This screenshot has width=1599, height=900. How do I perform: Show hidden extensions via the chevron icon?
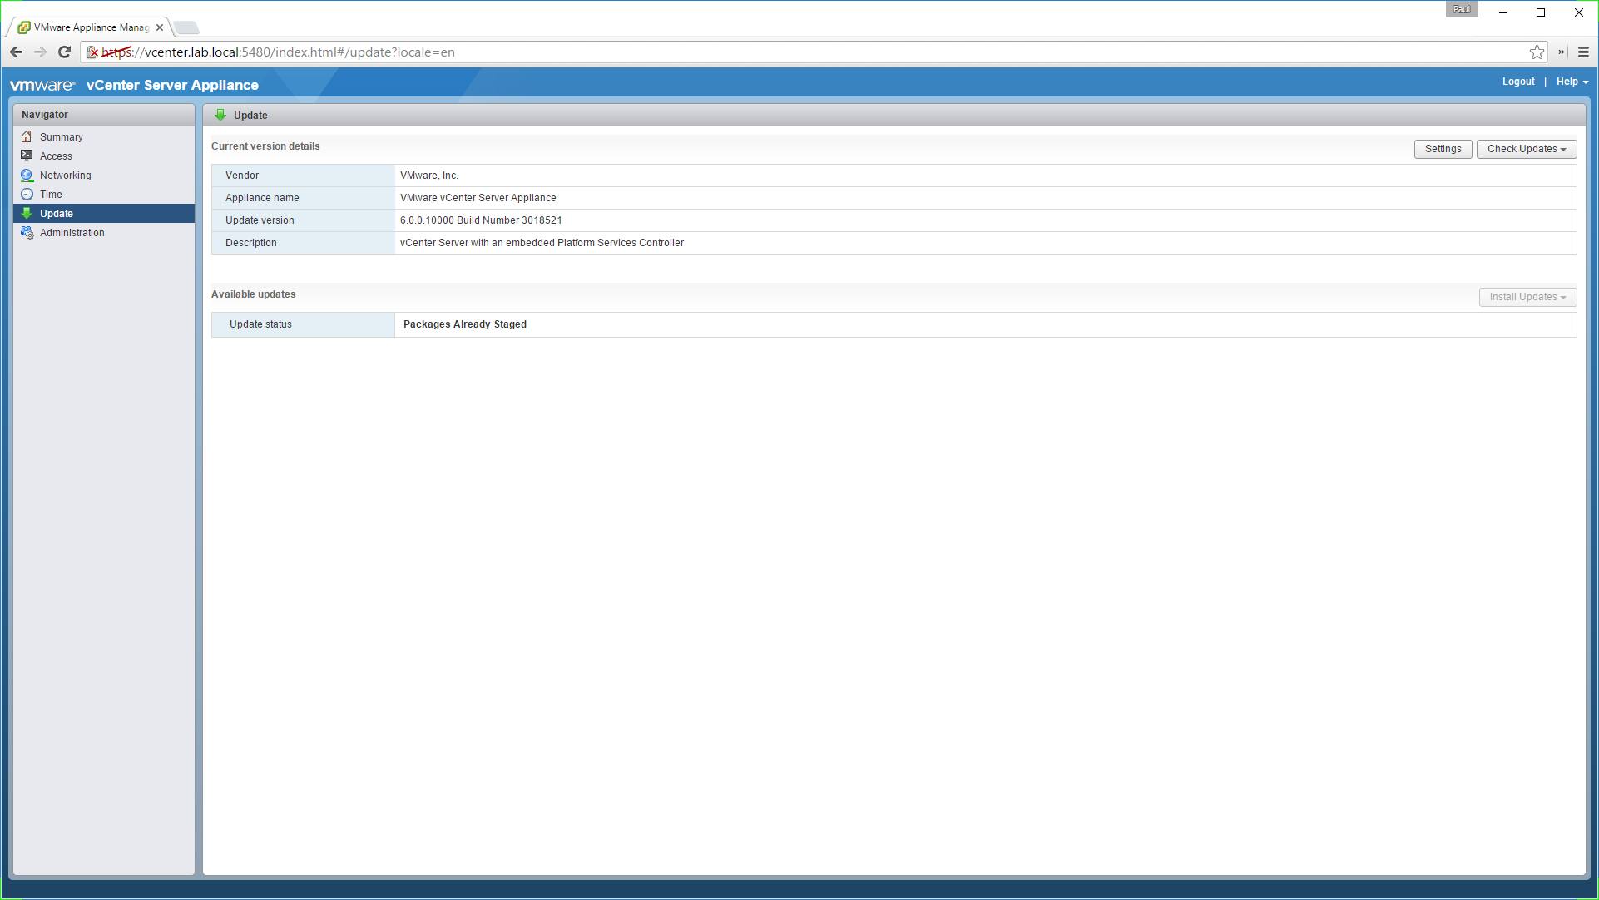1562,52
